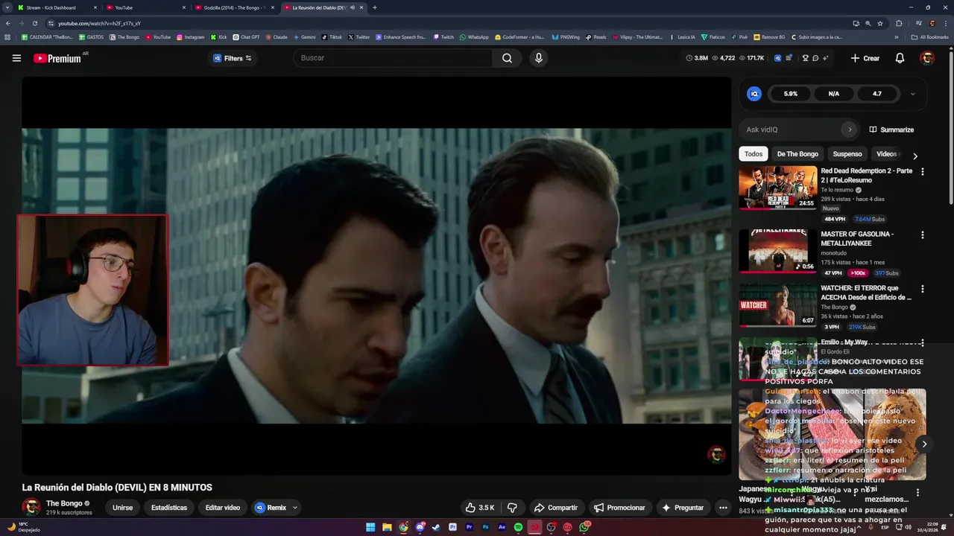Image resolution: width=954 pixels, height=536 pixels.
Task: Click the Promocionar button
Action: point(619,508)
